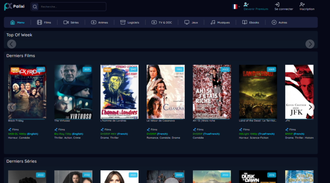Go back in Top Of Week carousel
330x183 pixels.
11,44
